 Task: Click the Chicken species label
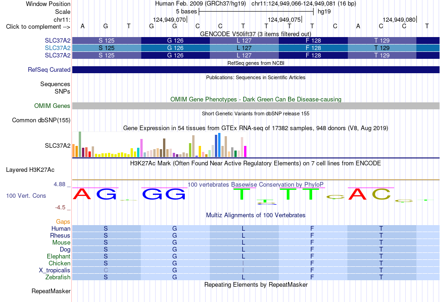[x=59, y=263]
